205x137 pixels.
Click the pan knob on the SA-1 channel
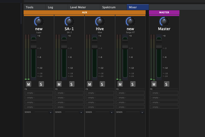(x=69, y=21)
